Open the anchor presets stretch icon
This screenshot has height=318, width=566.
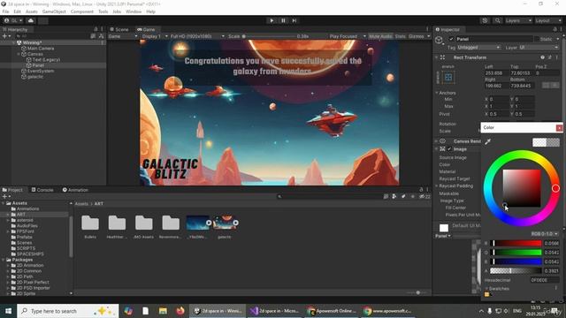coord(448,77)
